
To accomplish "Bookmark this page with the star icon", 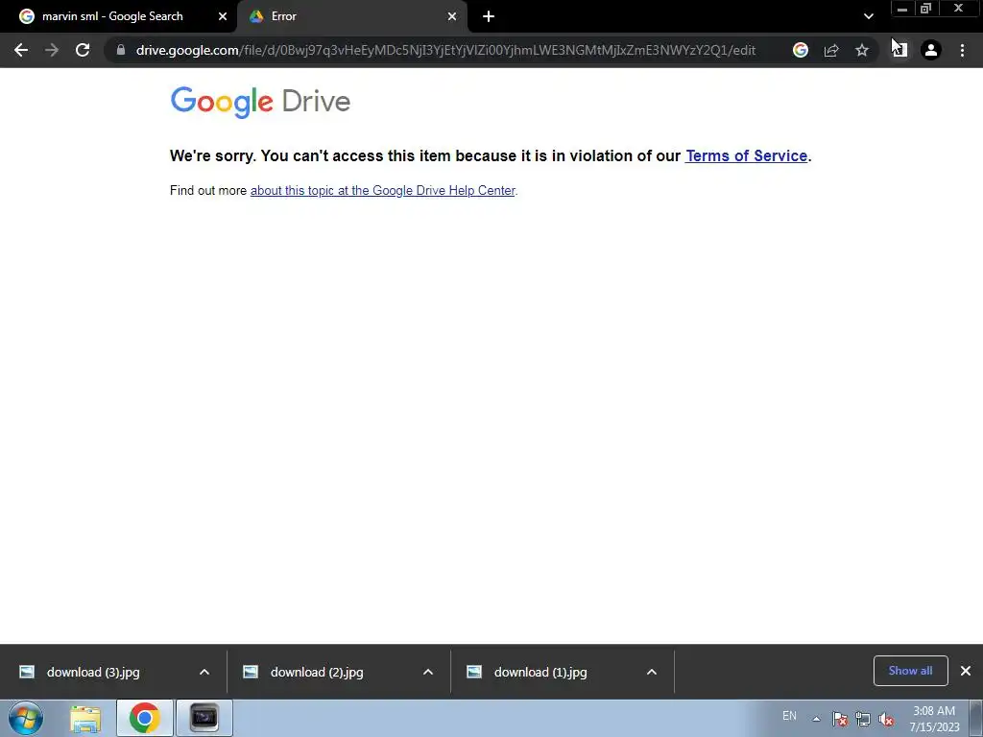I will pos(862,50).
